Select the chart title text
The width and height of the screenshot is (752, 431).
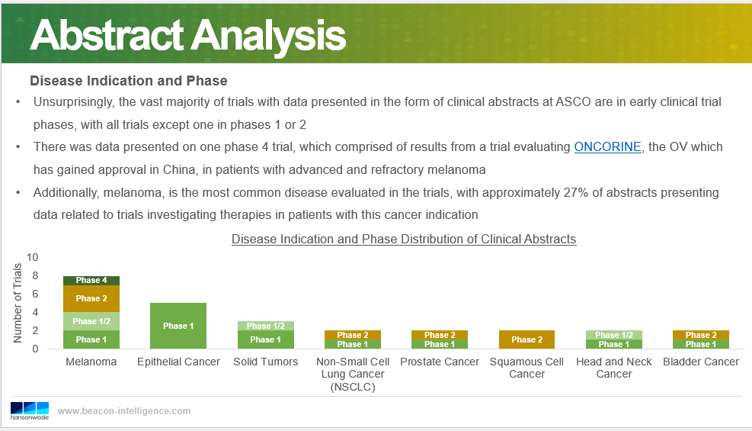click(x=404, y=239)
